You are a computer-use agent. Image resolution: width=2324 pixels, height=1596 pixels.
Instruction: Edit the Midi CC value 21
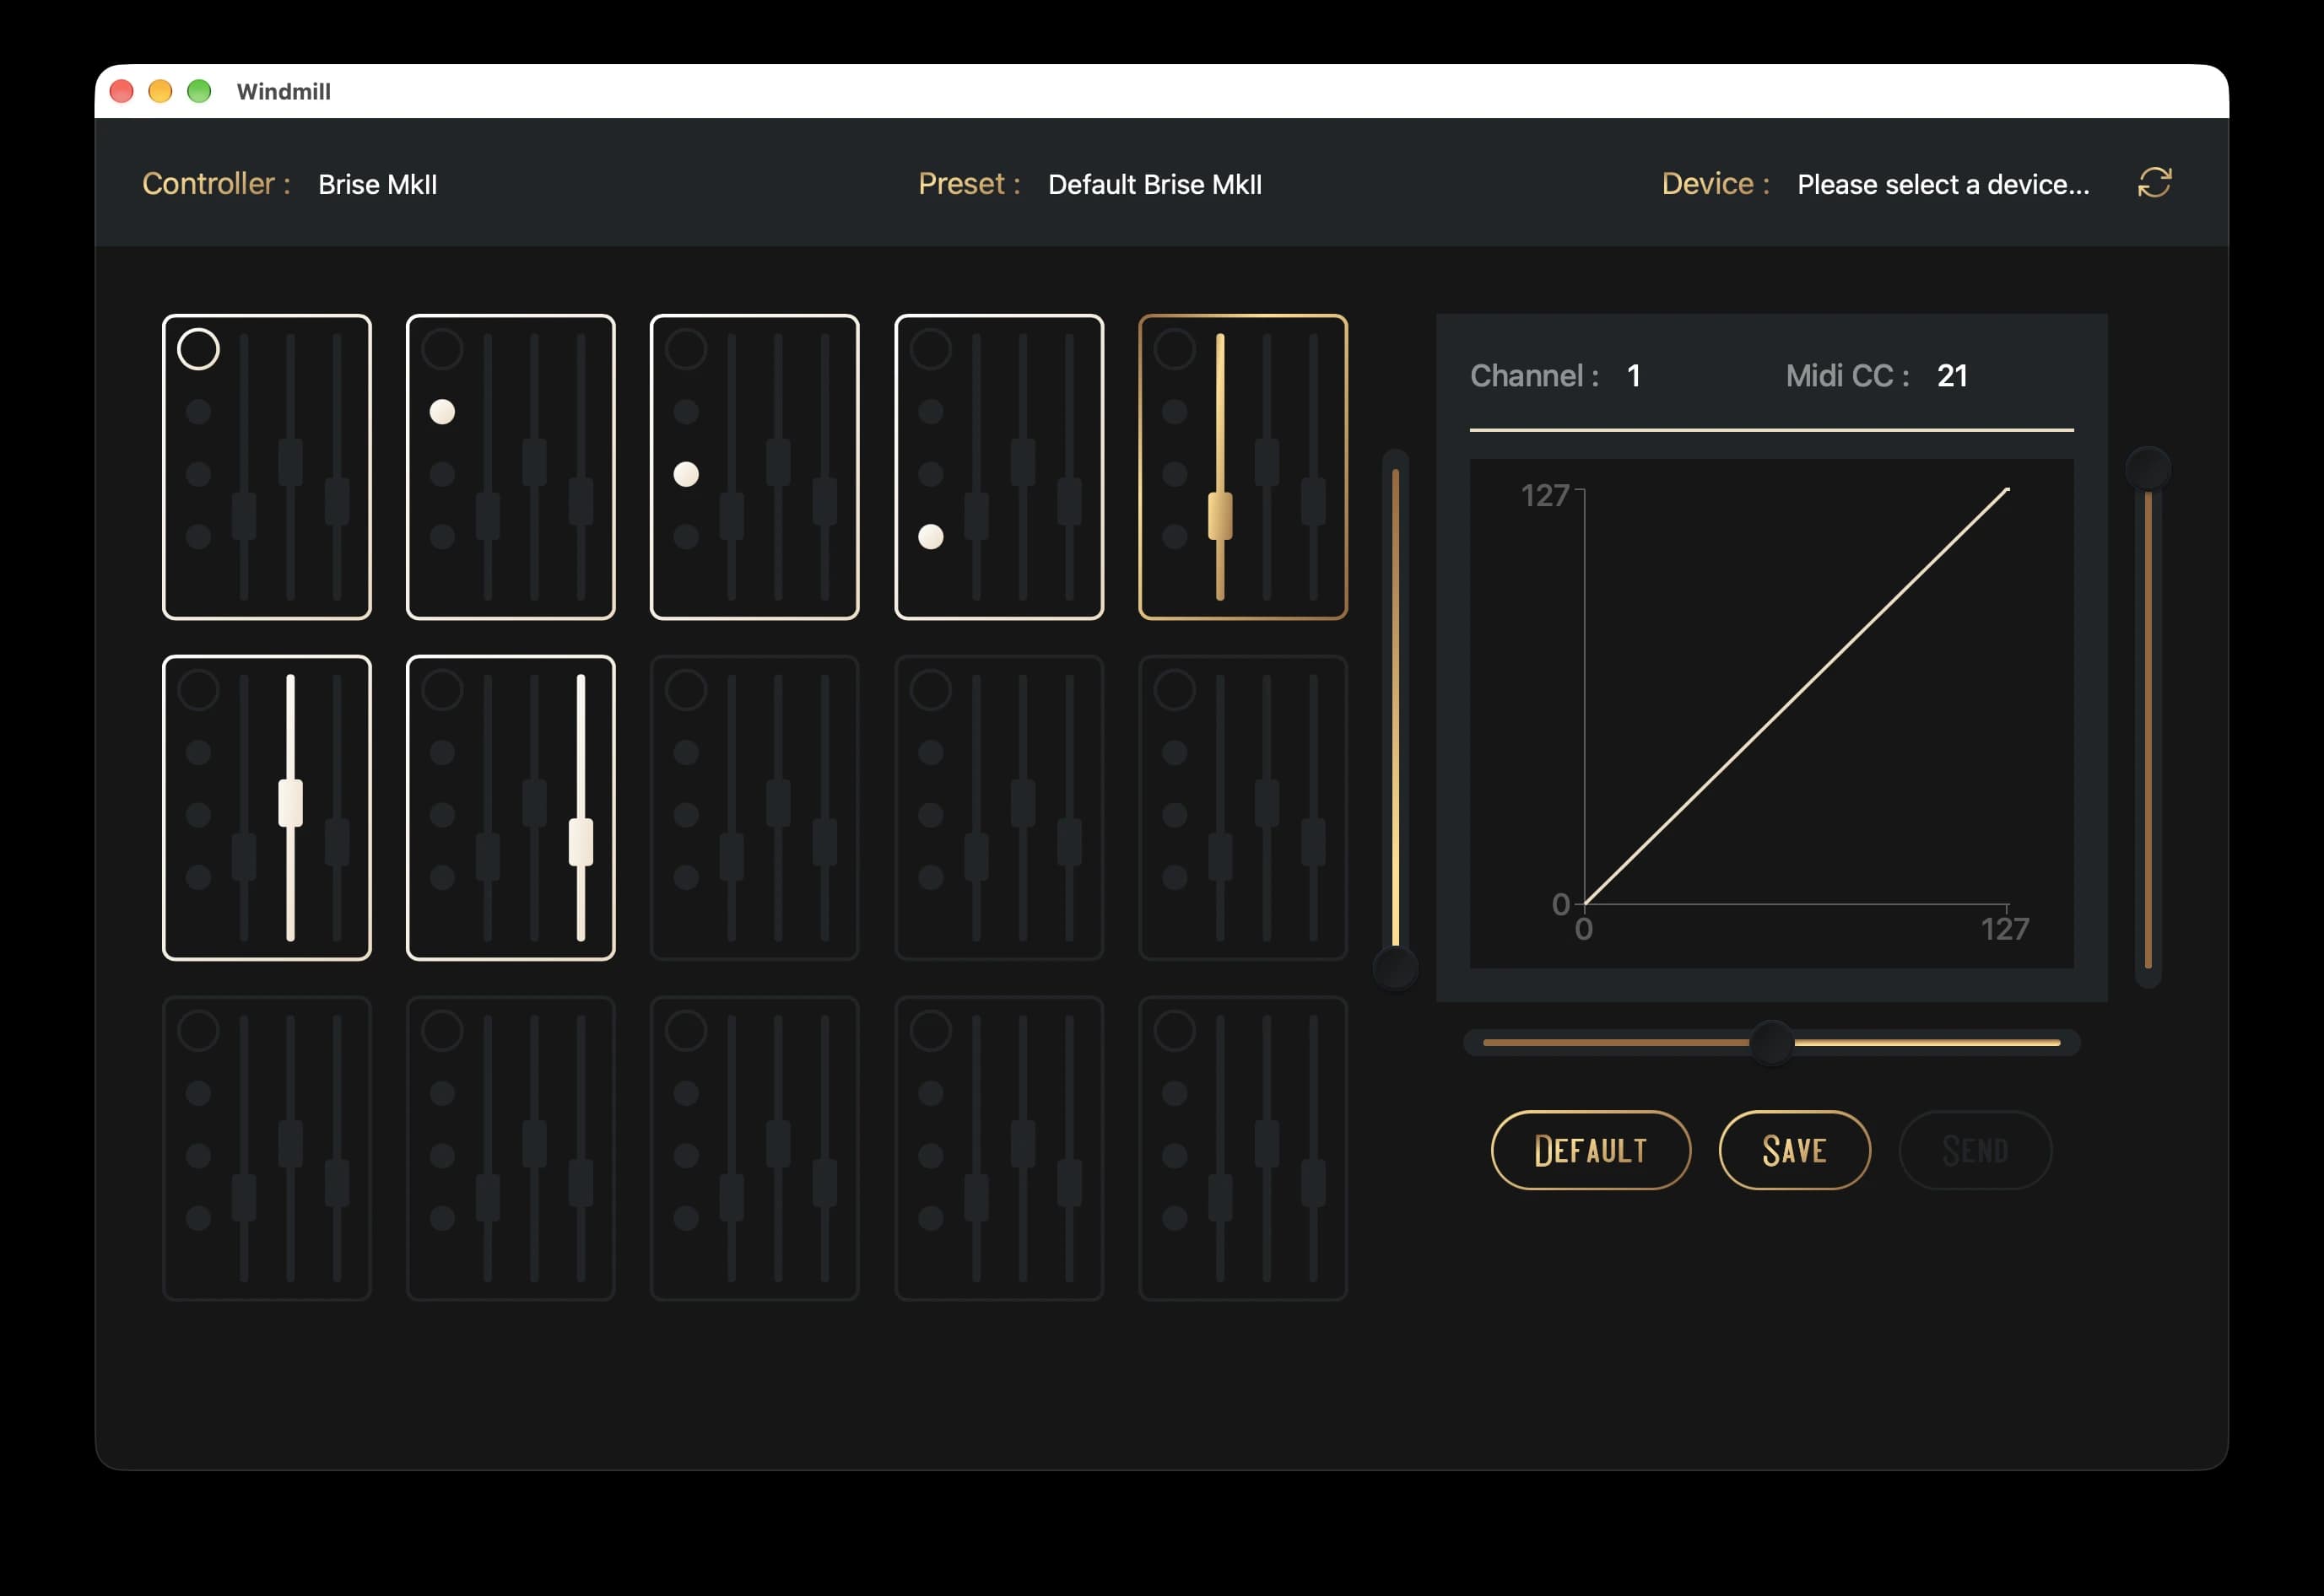[x=1952, y=376]
